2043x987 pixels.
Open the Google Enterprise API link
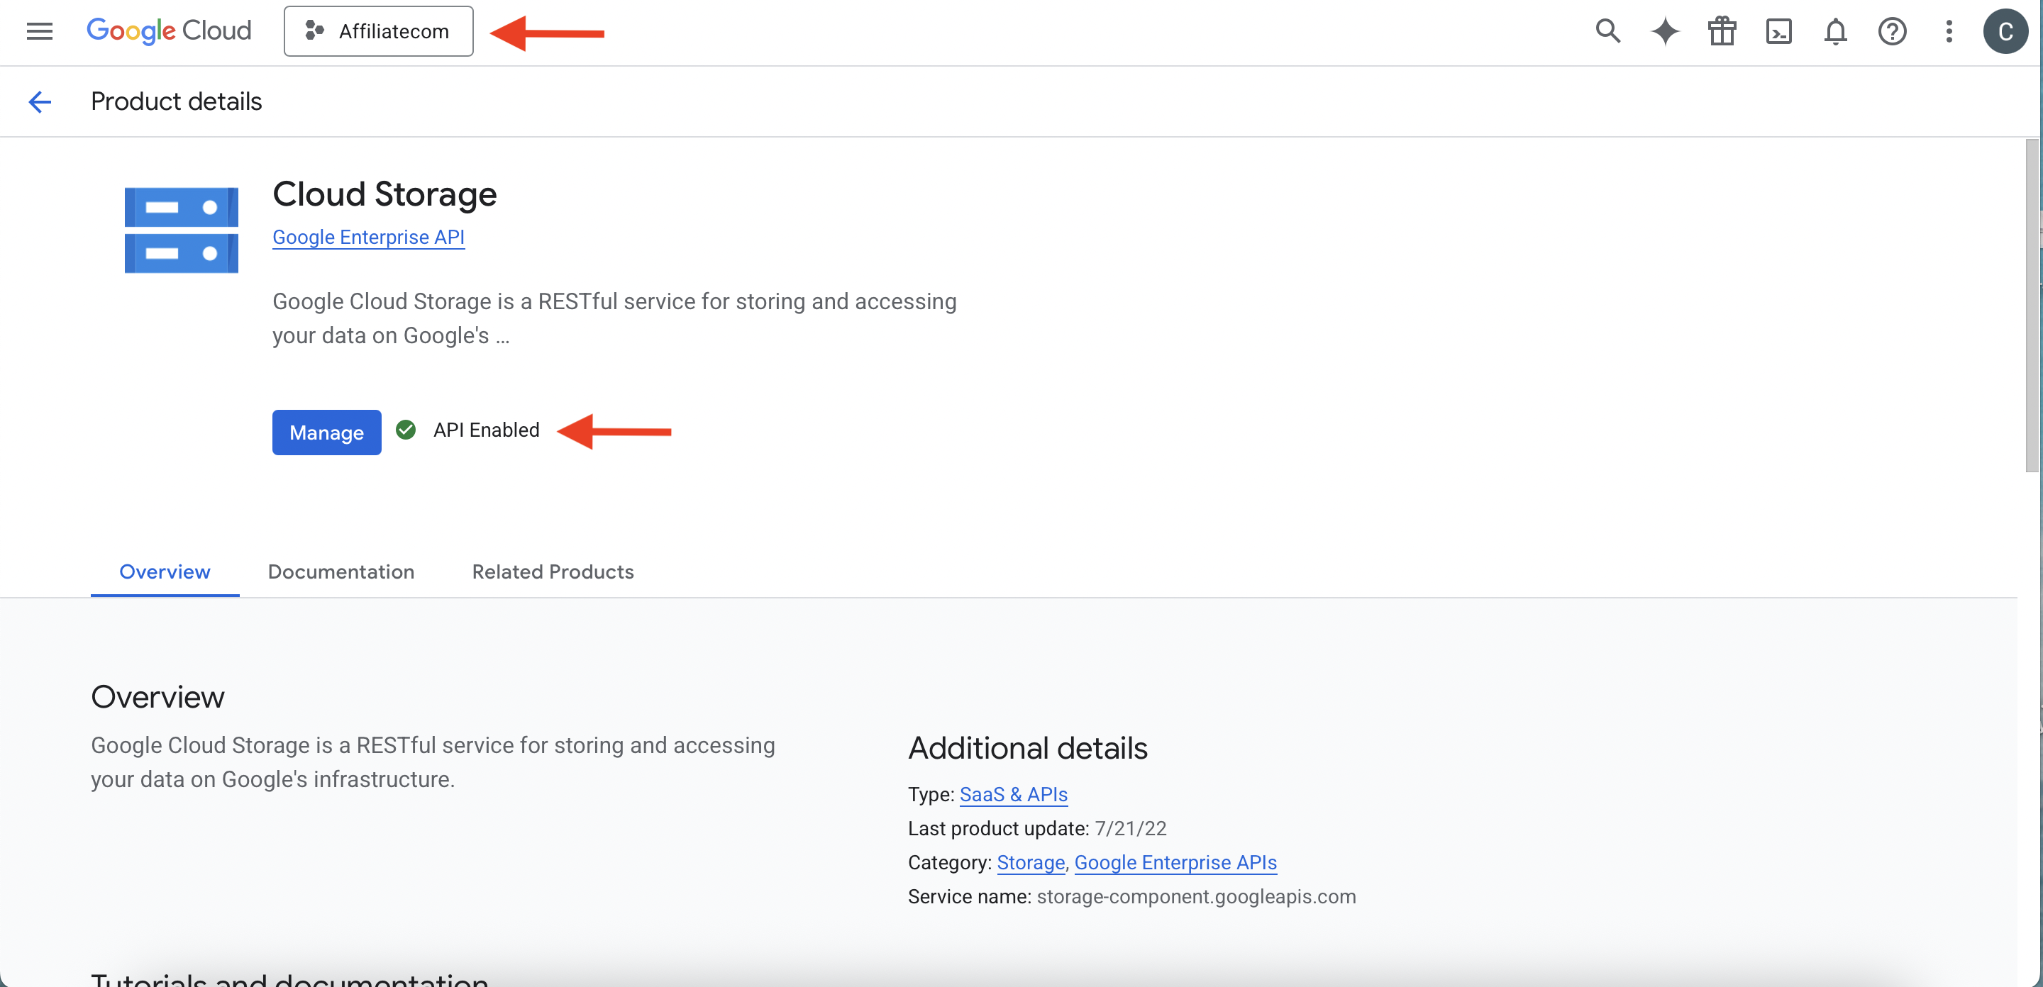(x=369, y=237)
